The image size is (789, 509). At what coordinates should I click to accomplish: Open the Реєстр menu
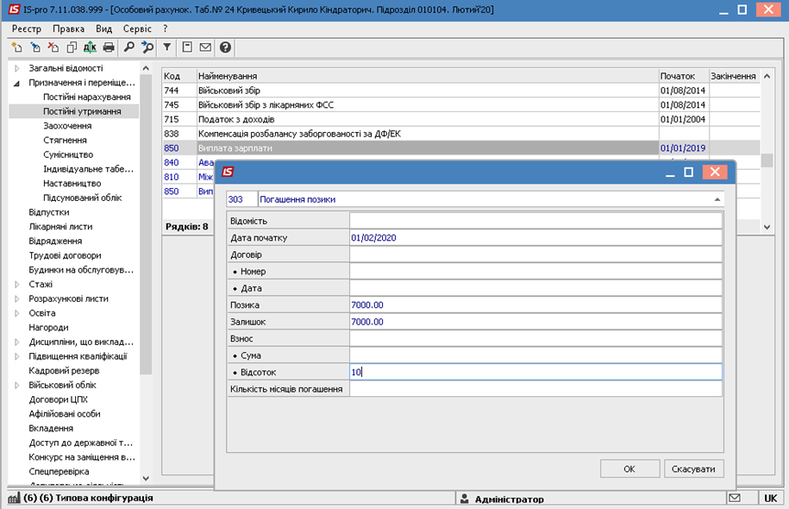[27, 29]
